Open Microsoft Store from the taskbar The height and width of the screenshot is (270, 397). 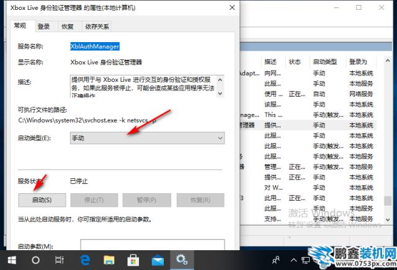click(133, 260)
